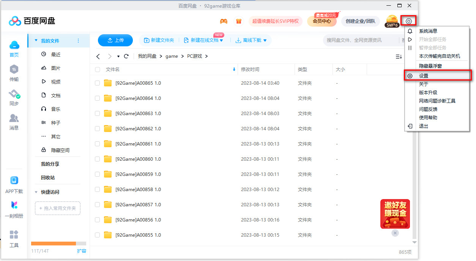The width and height of the screenshot is (476, 261).
Task: Open the view layout dropdown above file list
Action: pyautogui.click(x=398, y=56)
